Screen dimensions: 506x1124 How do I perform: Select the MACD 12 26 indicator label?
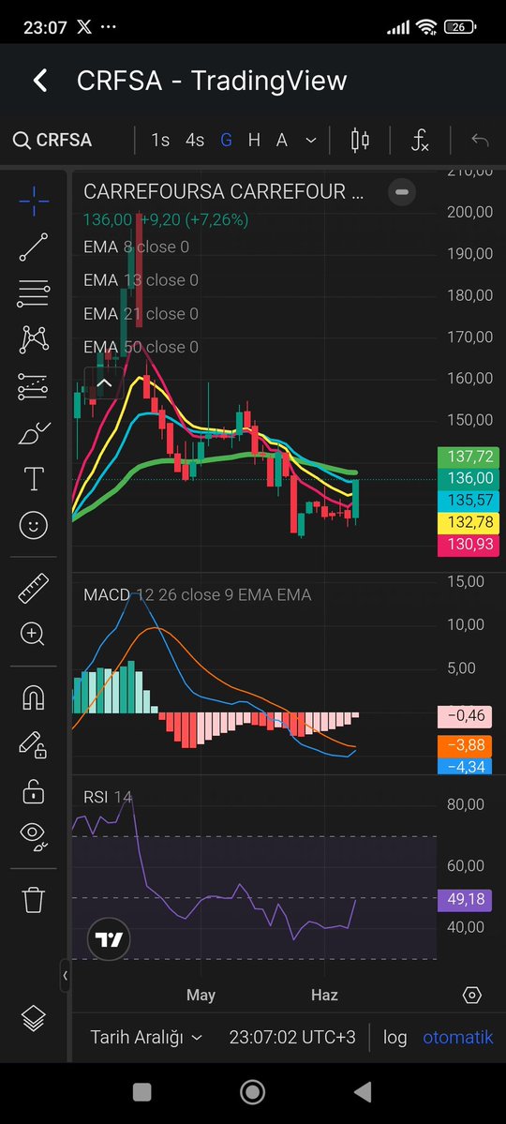tap(197, 594)
